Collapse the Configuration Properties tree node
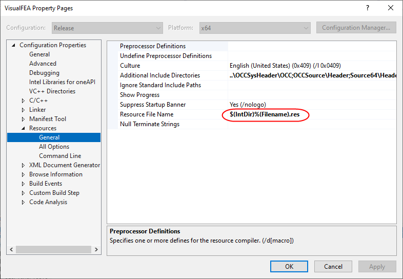Viewport: 403px width, 279px height. pos(13,45)
